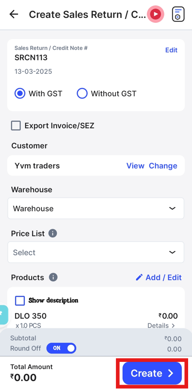
Task: Tap the arrow on the Create button
Action: (170, 373)
